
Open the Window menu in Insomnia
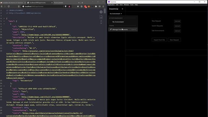click(x=126, y=5)
